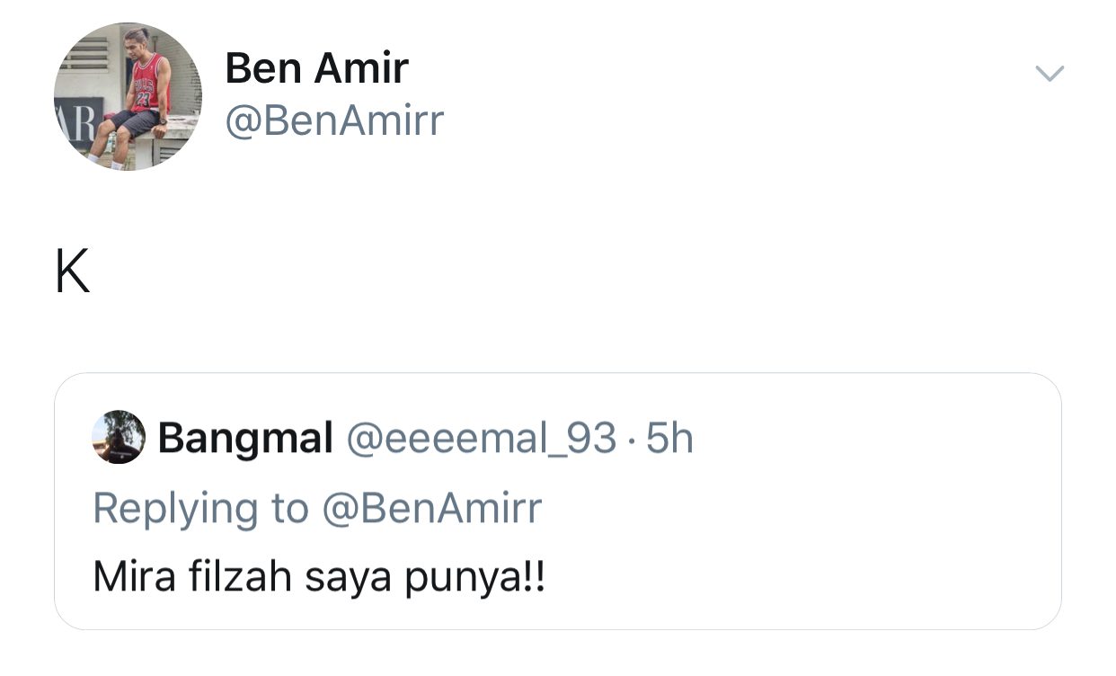Image resolution: width=1116 pixels, height=676 pixels.
Task: Click the "Replying to" label
Action: pyautogui.click(x=200, y=508)
